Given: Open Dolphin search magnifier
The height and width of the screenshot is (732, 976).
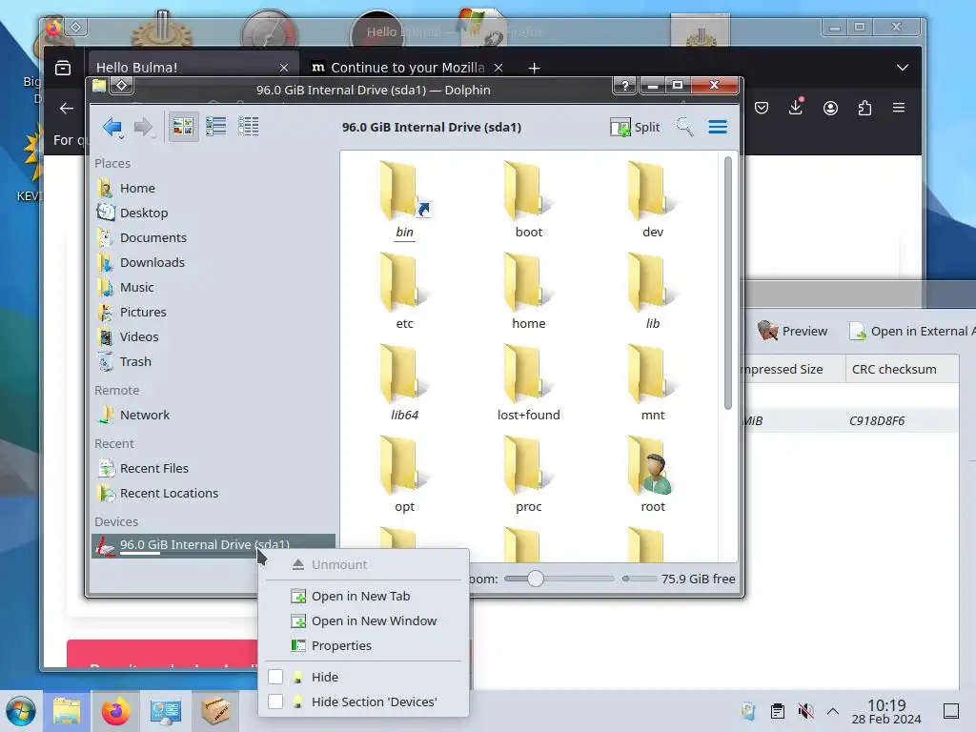Looking at the screenshot, I should click(684, 127).
